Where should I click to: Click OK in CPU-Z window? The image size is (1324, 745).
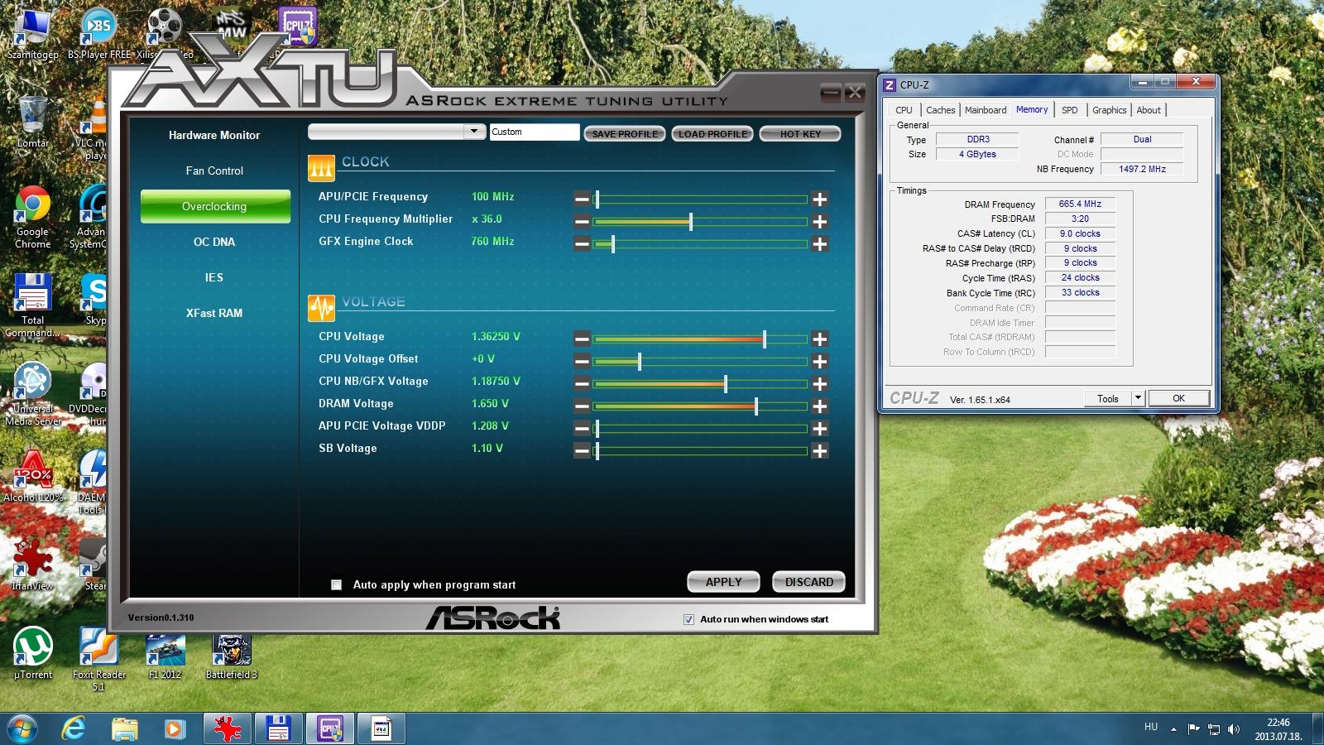coord(1178,398)
